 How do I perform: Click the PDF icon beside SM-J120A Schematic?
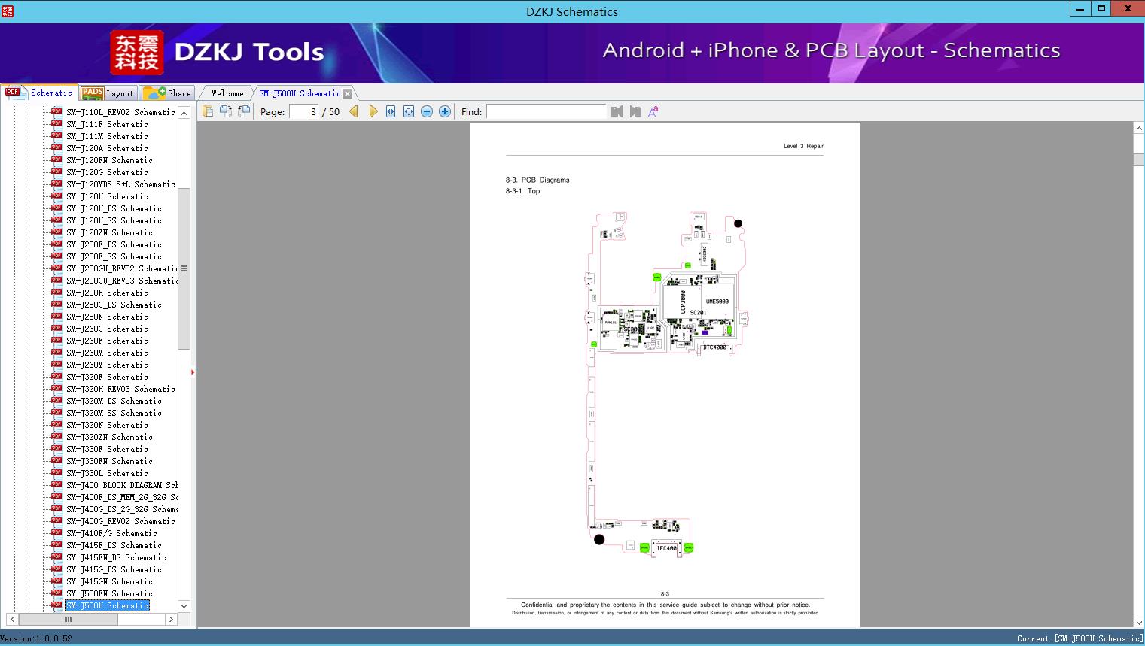pyautogui.click(x=56, y=147)
